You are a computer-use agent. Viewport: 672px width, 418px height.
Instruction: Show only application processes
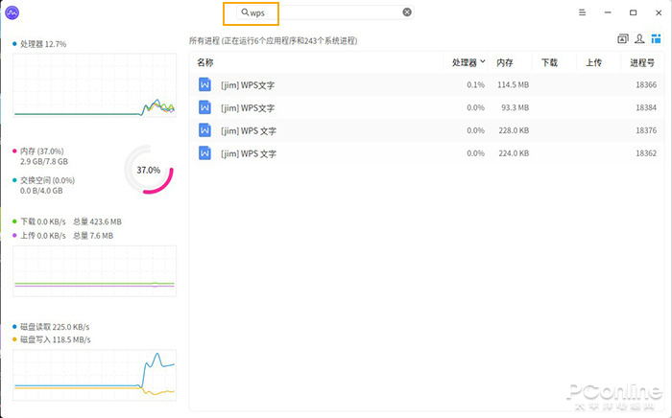(623, 39)
